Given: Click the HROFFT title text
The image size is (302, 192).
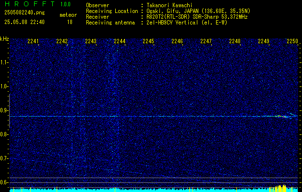Looking at the screenshot, I should click(x=30, y=4).
